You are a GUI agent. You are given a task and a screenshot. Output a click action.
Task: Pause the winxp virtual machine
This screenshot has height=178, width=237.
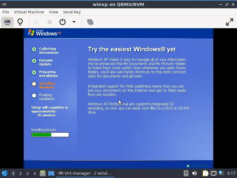tap(49, 22)
